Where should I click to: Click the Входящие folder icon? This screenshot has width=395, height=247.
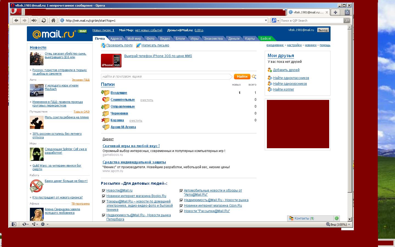click(x=105, y=93)
